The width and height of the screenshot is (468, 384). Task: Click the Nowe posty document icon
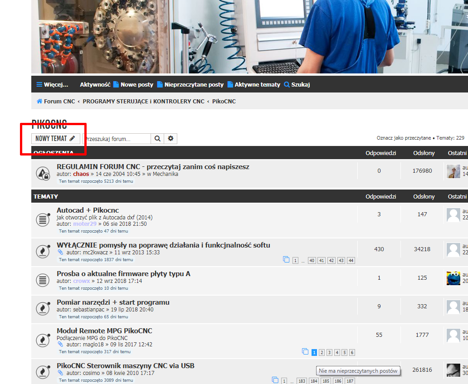116,84
